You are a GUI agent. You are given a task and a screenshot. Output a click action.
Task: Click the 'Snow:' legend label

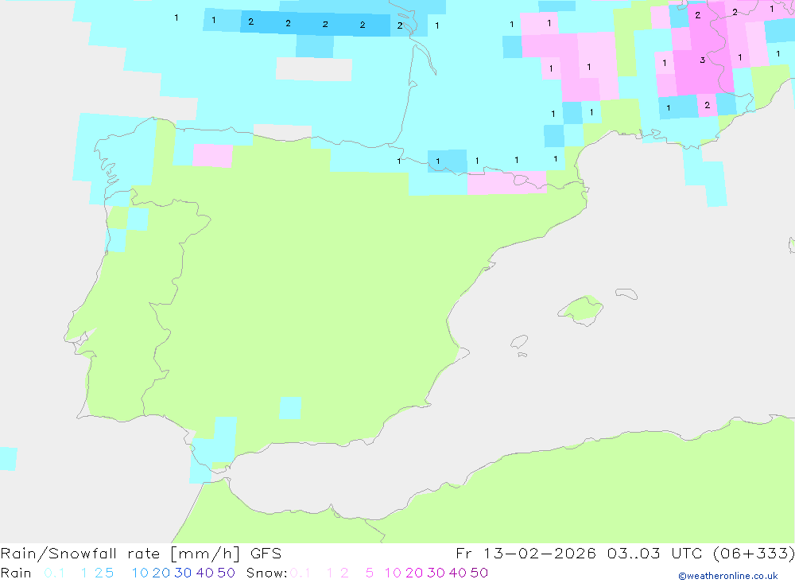click(x=266, y=573)
